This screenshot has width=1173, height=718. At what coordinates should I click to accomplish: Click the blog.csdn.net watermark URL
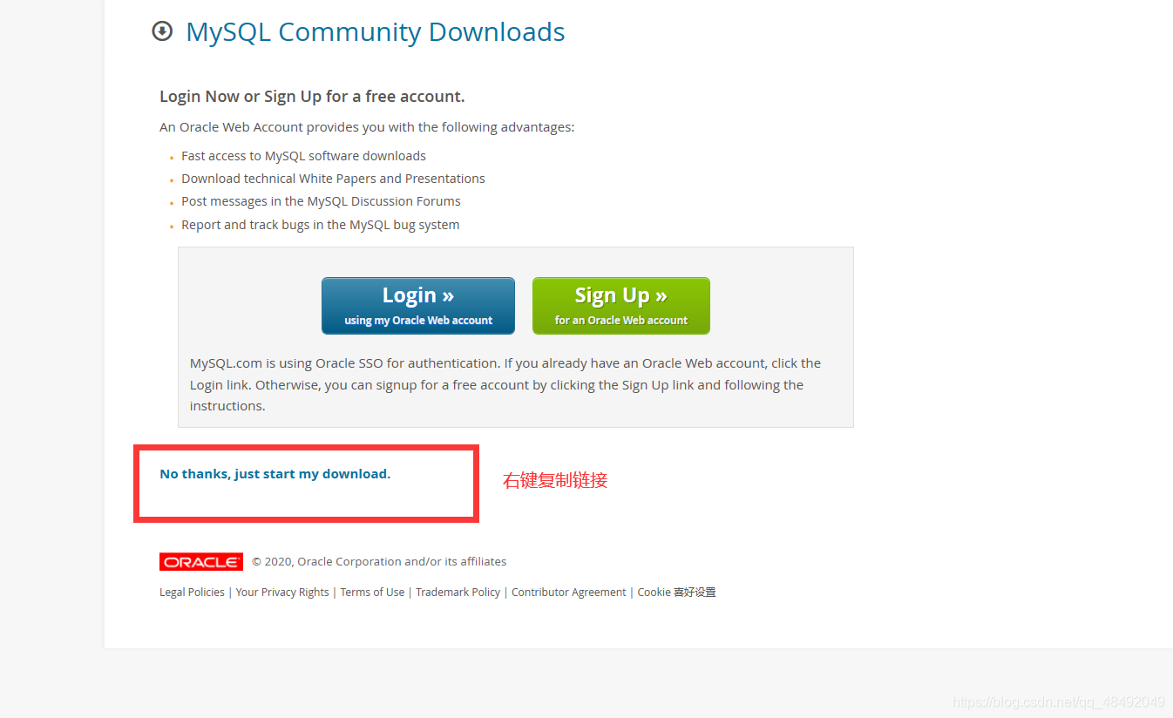tap(1059, 702)
